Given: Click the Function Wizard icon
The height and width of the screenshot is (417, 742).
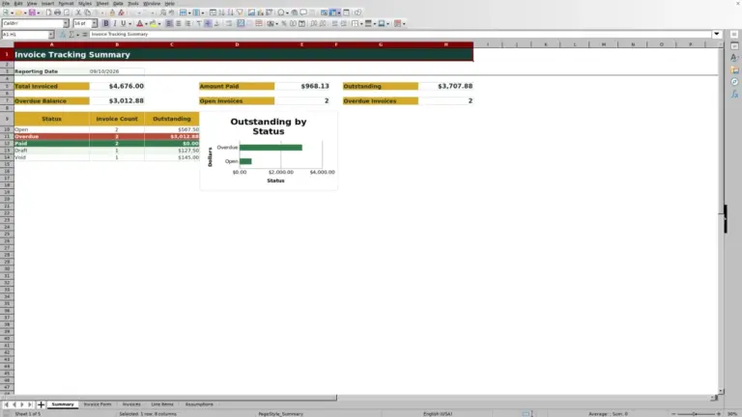Looking at the screenshot, I should 63,34.
